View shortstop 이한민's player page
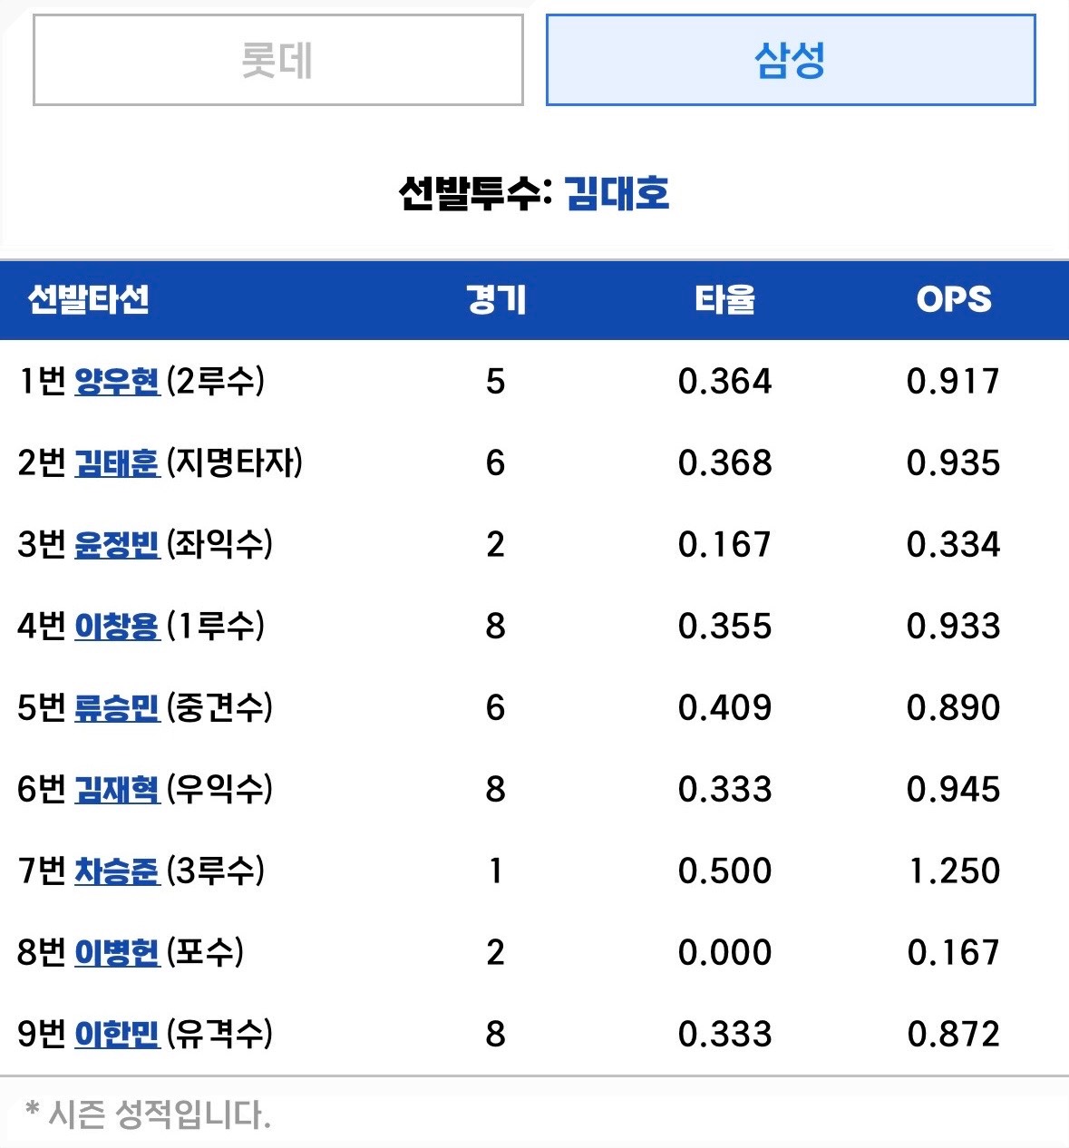1069x1148 pixels. pyautogui.click(x=117, y=1034)
